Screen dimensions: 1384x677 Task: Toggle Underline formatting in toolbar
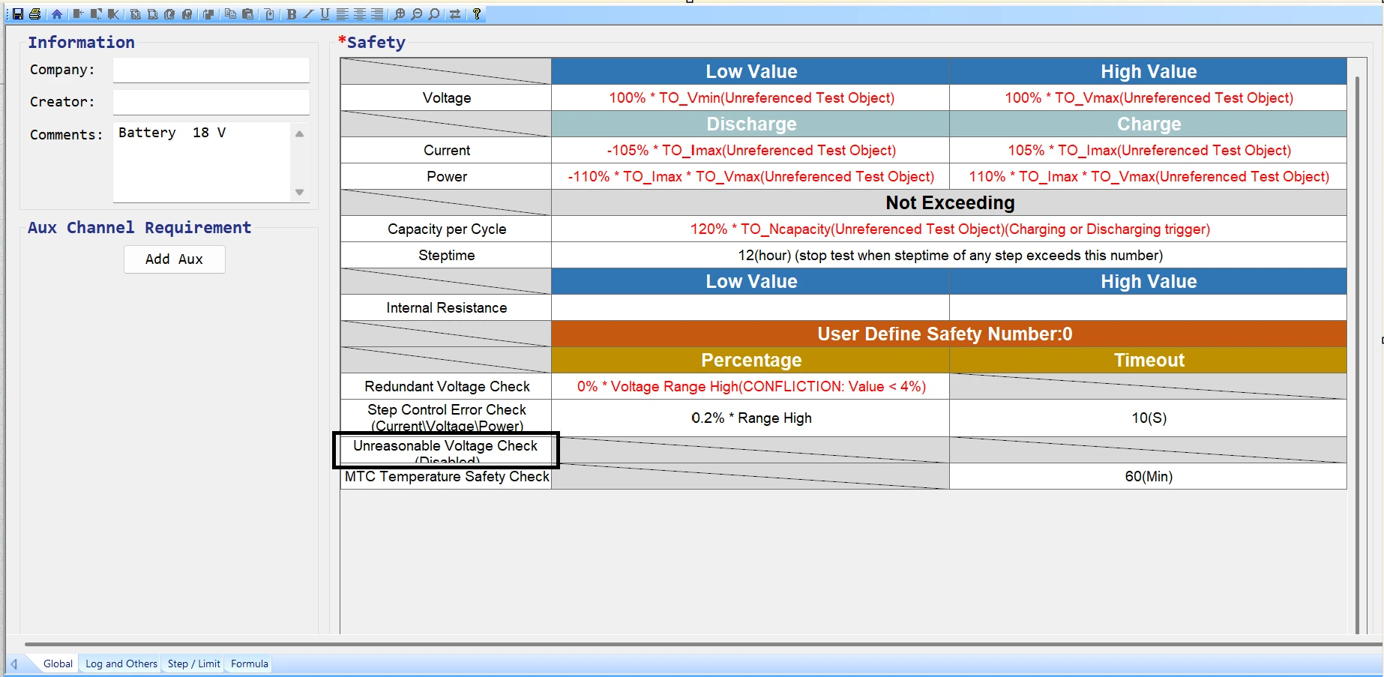click(x=325, y=14)
